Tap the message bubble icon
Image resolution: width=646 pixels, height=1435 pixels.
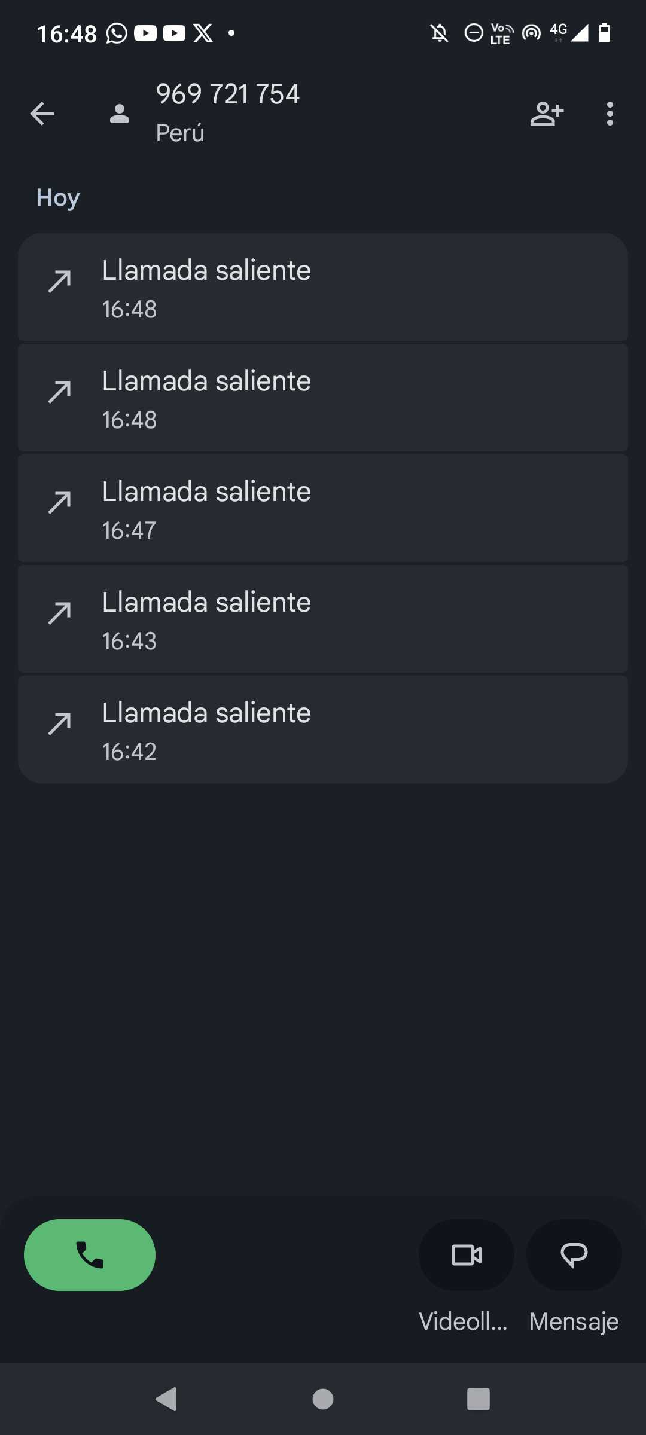(x=574, y=1254)
